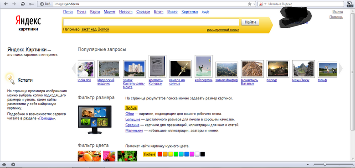This screenshot has height=168, width=355.
Task: Bookmark the page with the star icon
Action: point(249,4)
